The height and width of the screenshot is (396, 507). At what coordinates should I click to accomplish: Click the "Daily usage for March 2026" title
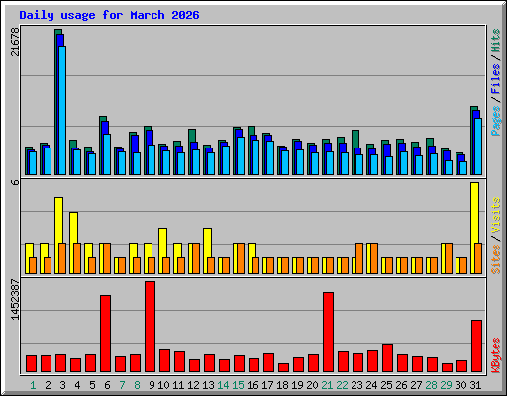[109, 15]
